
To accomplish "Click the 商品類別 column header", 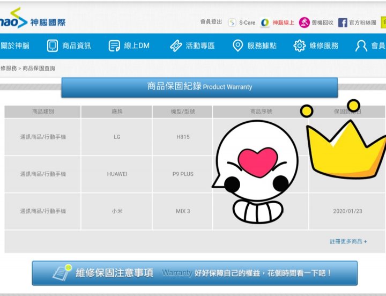I will (x=42, y=112).
